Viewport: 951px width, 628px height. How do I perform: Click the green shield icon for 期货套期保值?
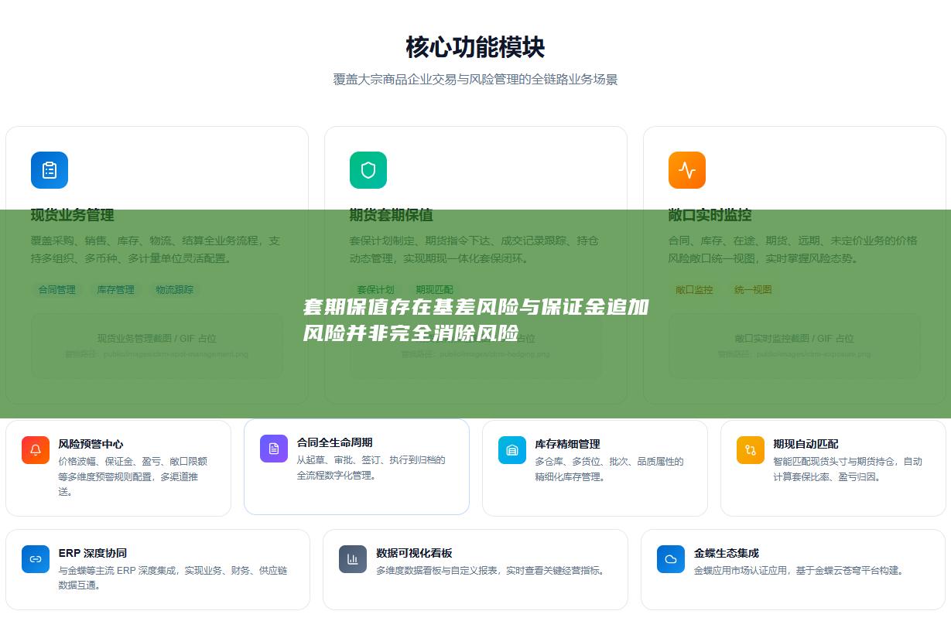click(x=368, y=170)
